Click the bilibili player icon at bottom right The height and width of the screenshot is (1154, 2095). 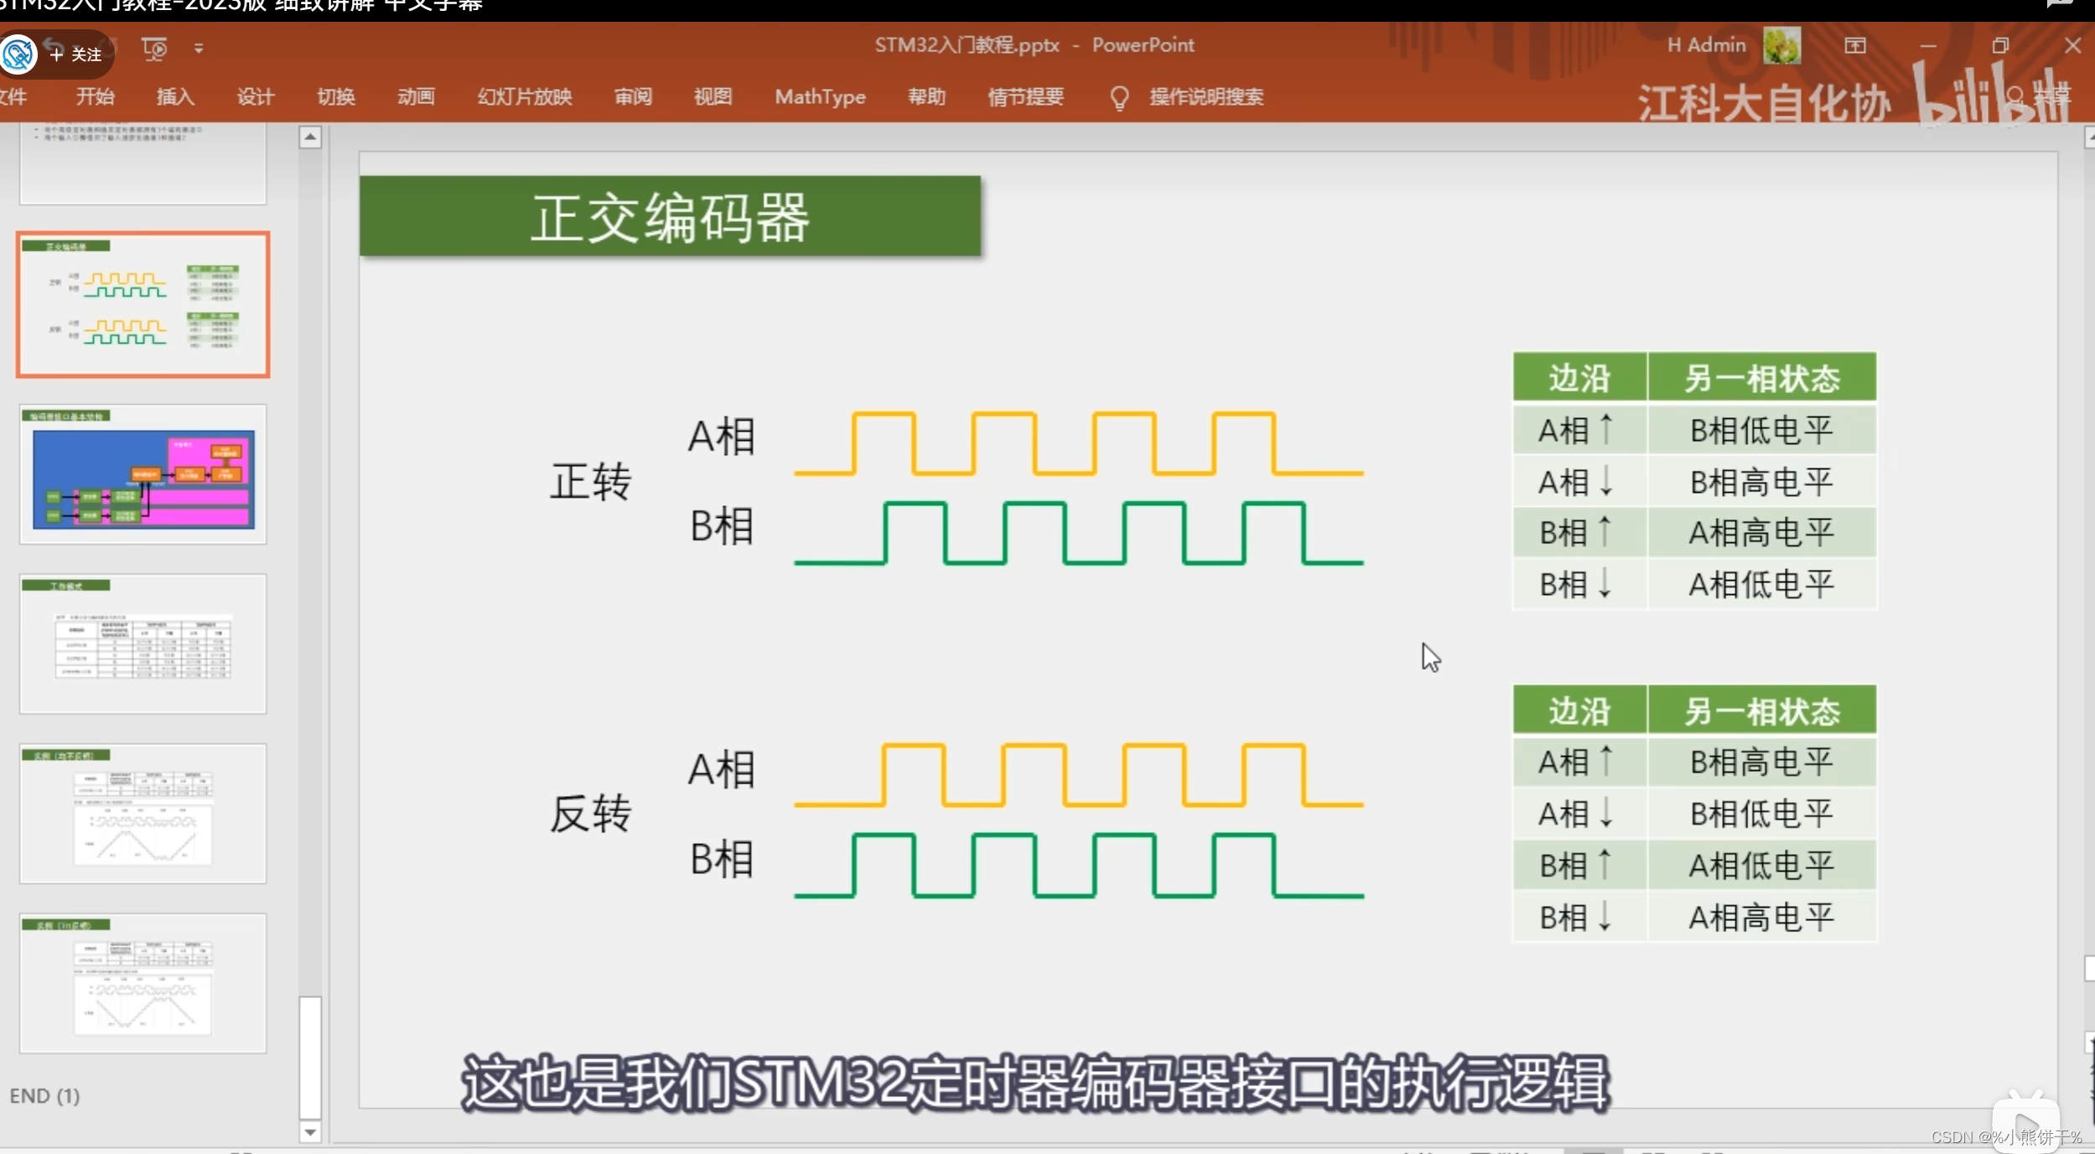coord(2025,1123)
